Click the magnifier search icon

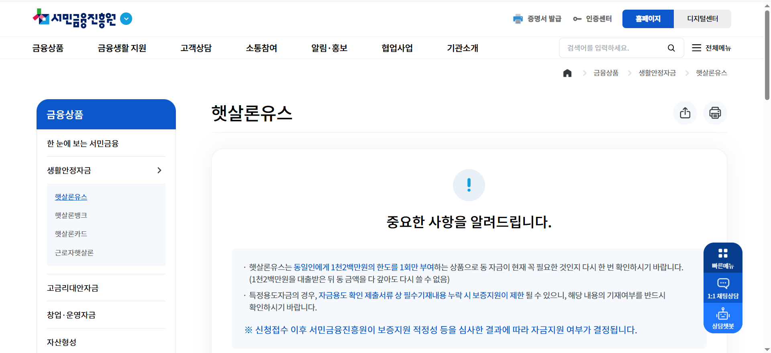[671, 48]
